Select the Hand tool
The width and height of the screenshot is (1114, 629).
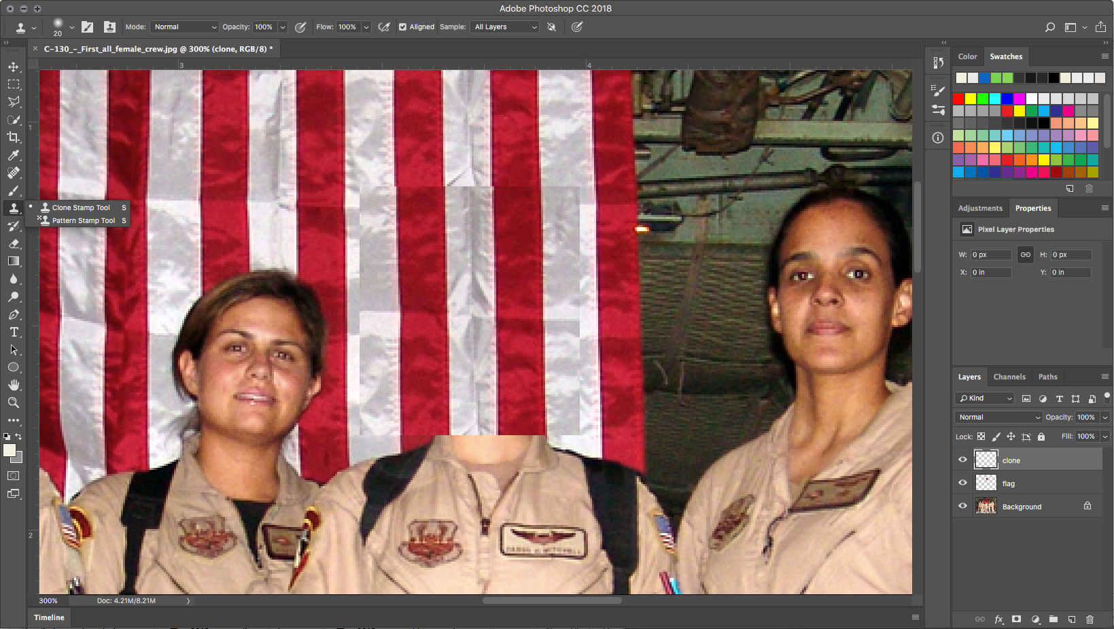click(x=14, y=385)
